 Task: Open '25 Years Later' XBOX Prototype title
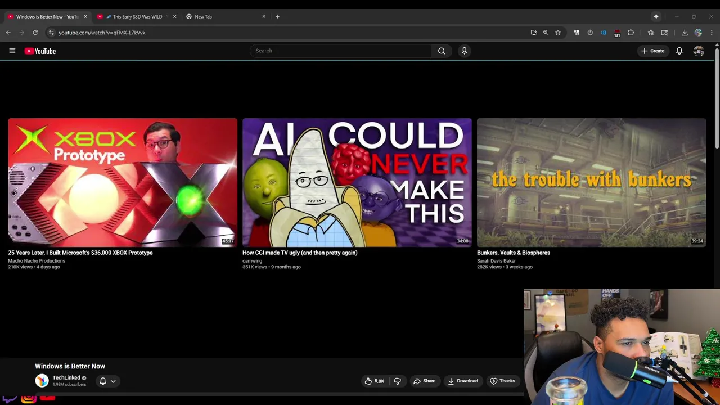80,253
